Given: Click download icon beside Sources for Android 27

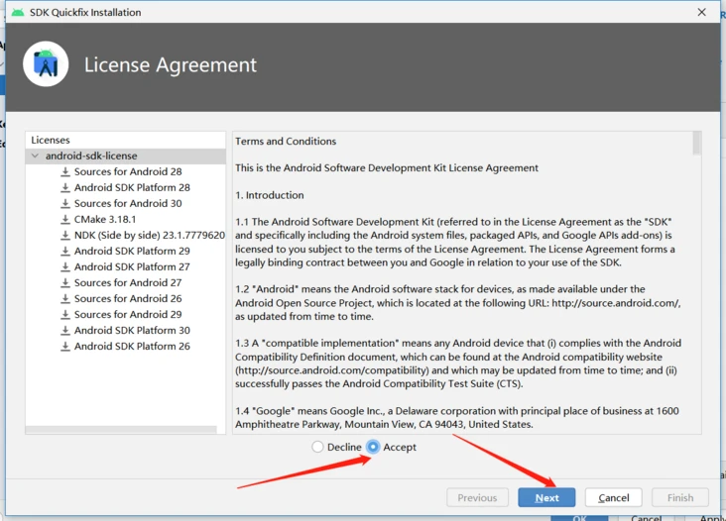Looking at the screenshot, I should pyautogui.click(x=65, y=282).
